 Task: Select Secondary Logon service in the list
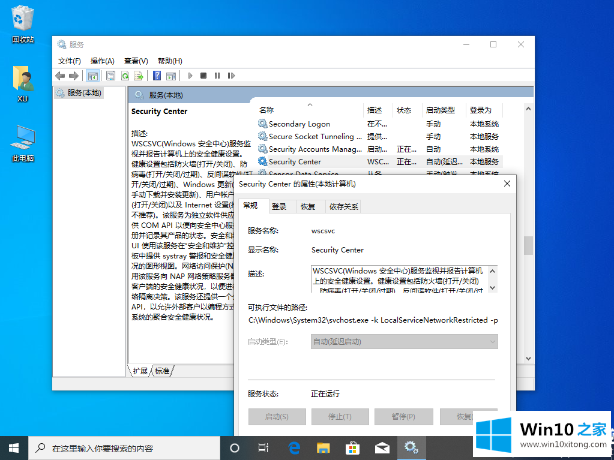tap(299, 124)
